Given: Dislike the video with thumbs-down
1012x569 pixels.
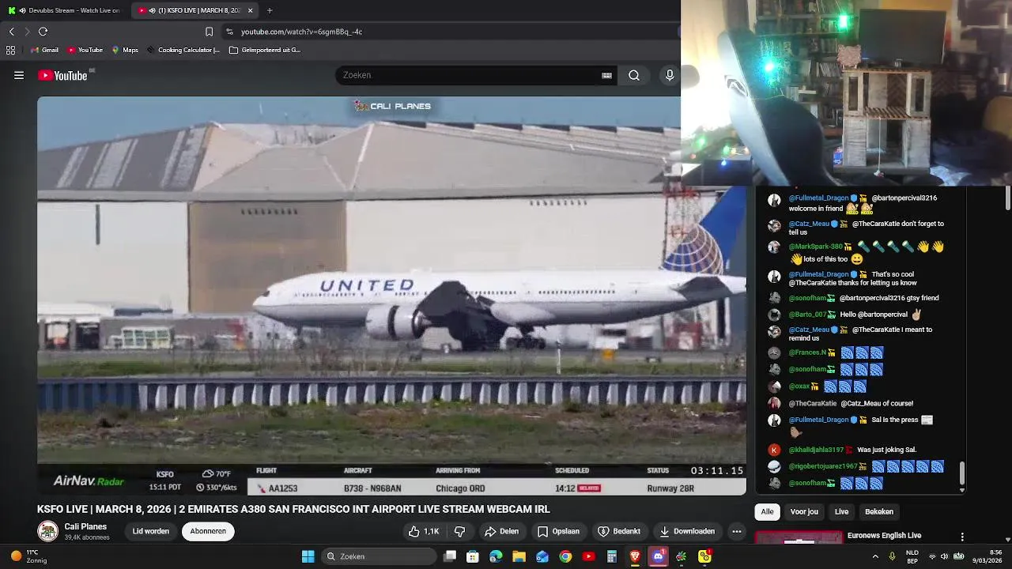Looking at the screenshot, I should tap(459, 531).
